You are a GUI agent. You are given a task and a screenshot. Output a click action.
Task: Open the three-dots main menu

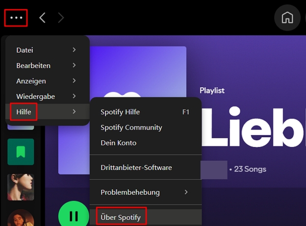point(16,18)
